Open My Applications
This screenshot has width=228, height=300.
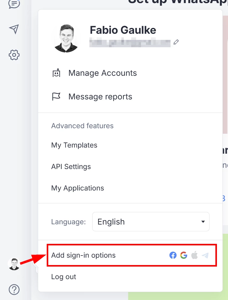pyautogui.click(x=77, y=188)
